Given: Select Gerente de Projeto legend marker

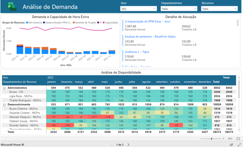Looking at the screenshot, I should pyautogui.click(x=74, y=23).
